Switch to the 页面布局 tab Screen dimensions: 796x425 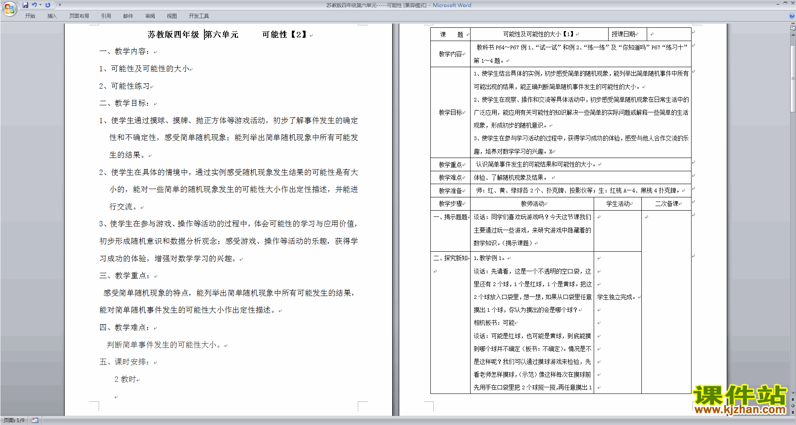tap(79, 16)
